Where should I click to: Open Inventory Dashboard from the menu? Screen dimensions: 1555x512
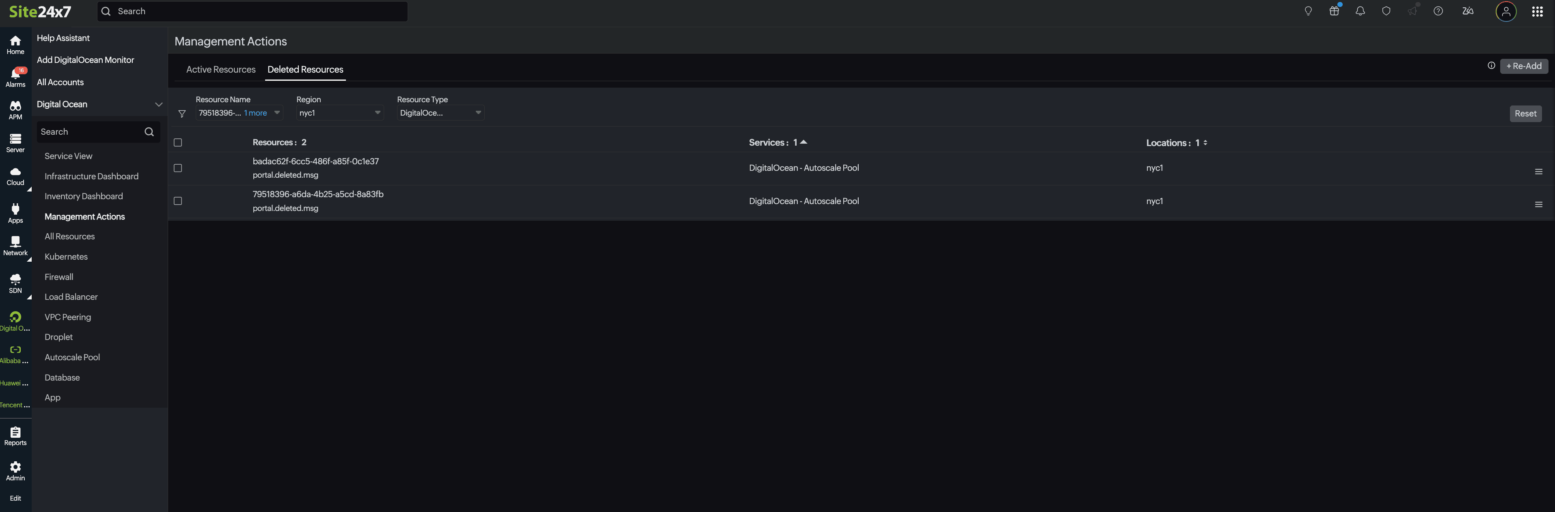[x=83, y=196]
